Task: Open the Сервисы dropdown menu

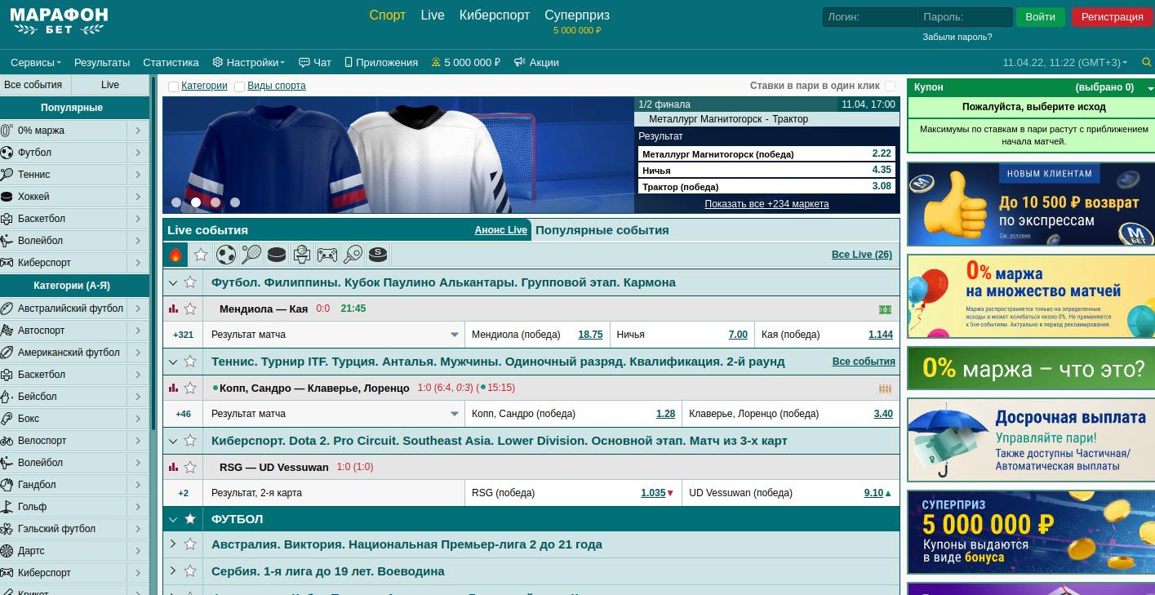Action: pos(35,62)
